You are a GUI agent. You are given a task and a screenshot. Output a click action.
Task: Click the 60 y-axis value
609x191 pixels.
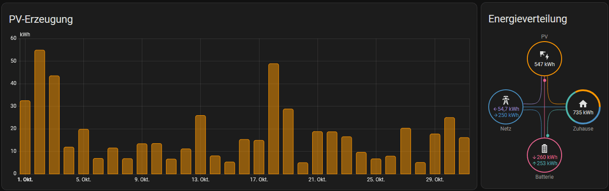click(13, 39)
